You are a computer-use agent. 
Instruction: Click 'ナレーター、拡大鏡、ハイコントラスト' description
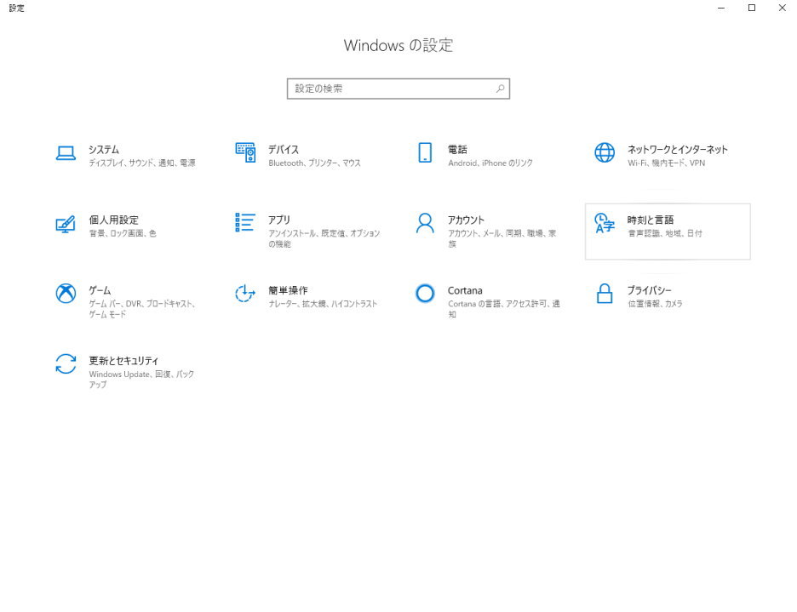point(323,304)
